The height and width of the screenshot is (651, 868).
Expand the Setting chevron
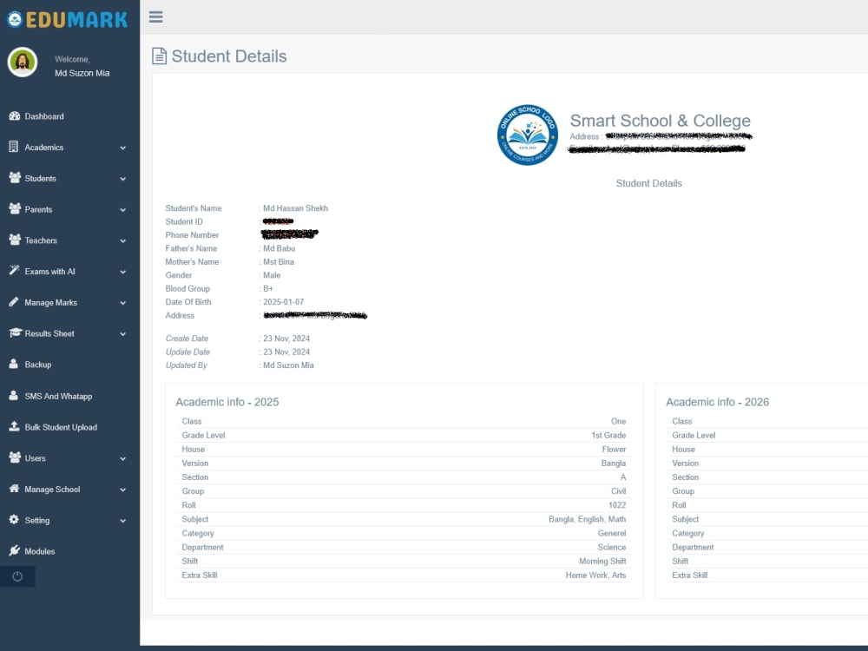[123, 520]
